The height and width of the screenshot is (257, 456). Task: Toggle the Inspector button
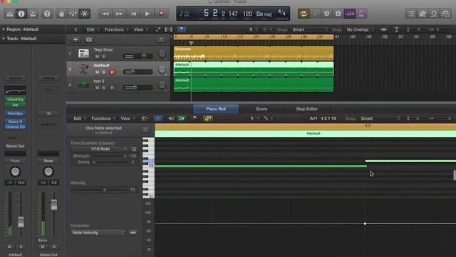click(x=21, y=14)
